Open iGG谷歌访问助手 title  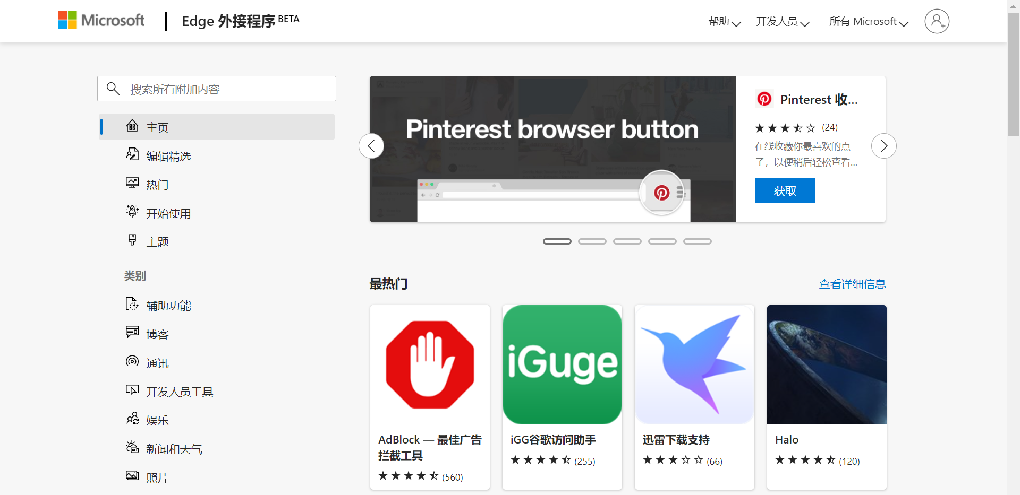(x=553, y=439)
